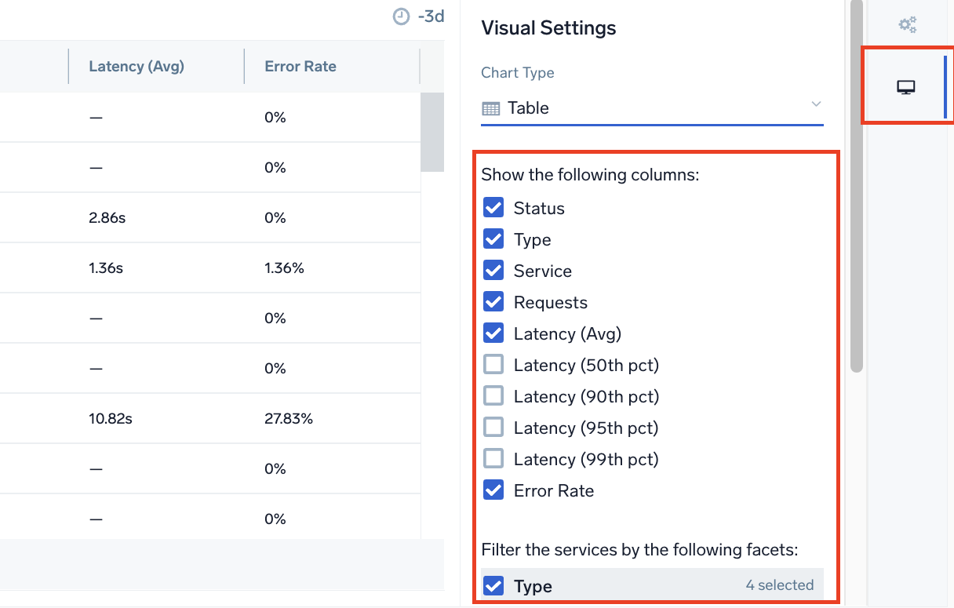Disable the Requests column checkbox

pyautogui.click(x=493, y=301)
